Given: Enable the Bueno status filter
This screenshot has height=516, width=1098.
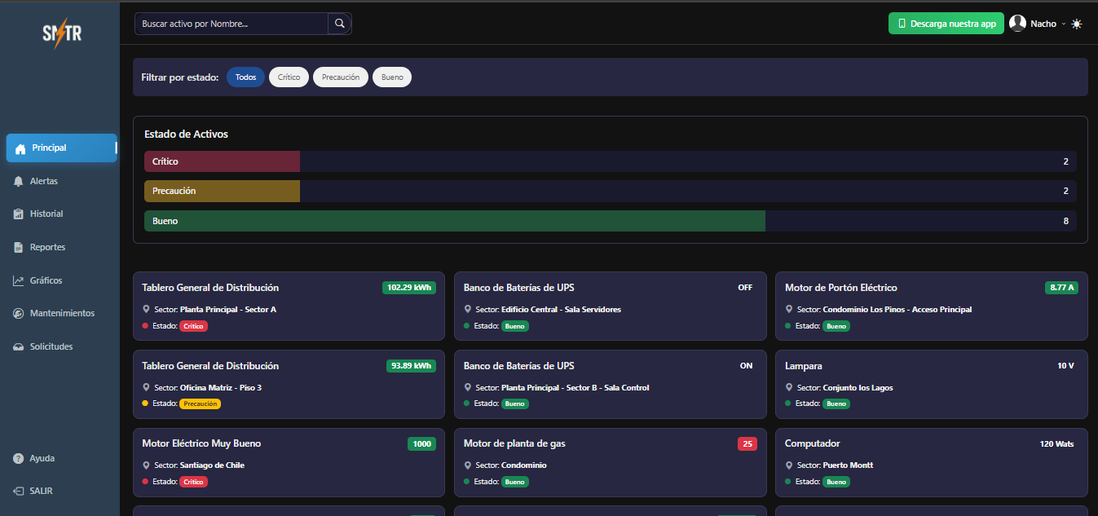Looking at the screenshot, I should click(391, 77).
